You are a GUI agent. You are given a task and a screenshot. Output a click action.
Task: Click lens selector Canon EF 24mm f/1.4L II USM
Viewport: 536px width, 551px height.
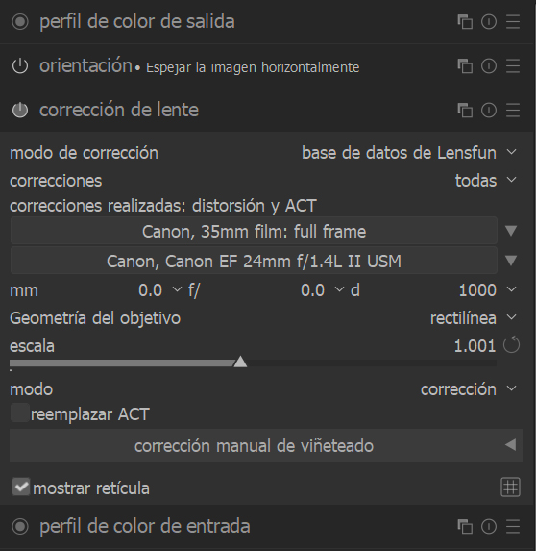[x=254, y=261]
